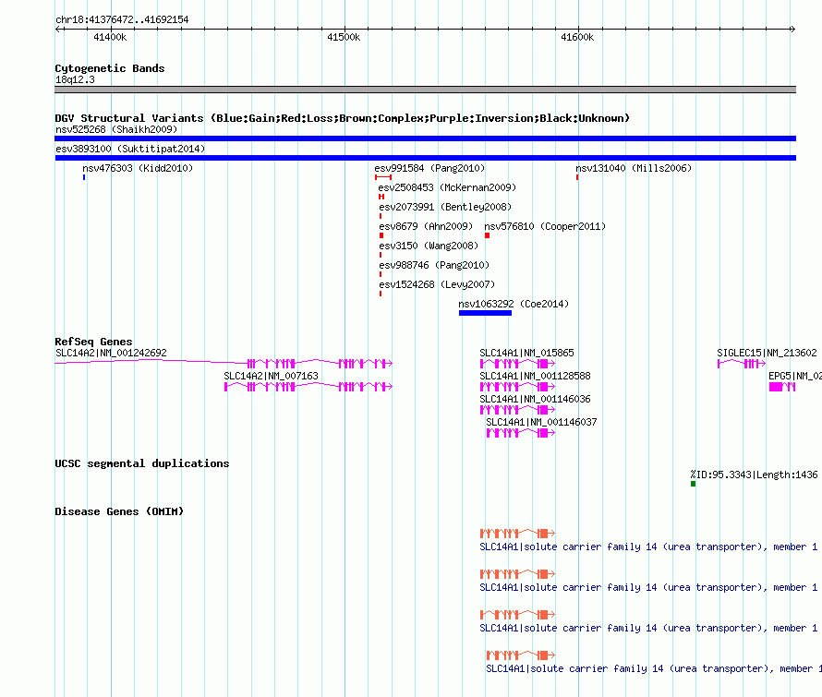This screenshot has width=822, height=697.
Task: Click the Disease Genes (OMIM) track title
Action: (x=119, y=511)
